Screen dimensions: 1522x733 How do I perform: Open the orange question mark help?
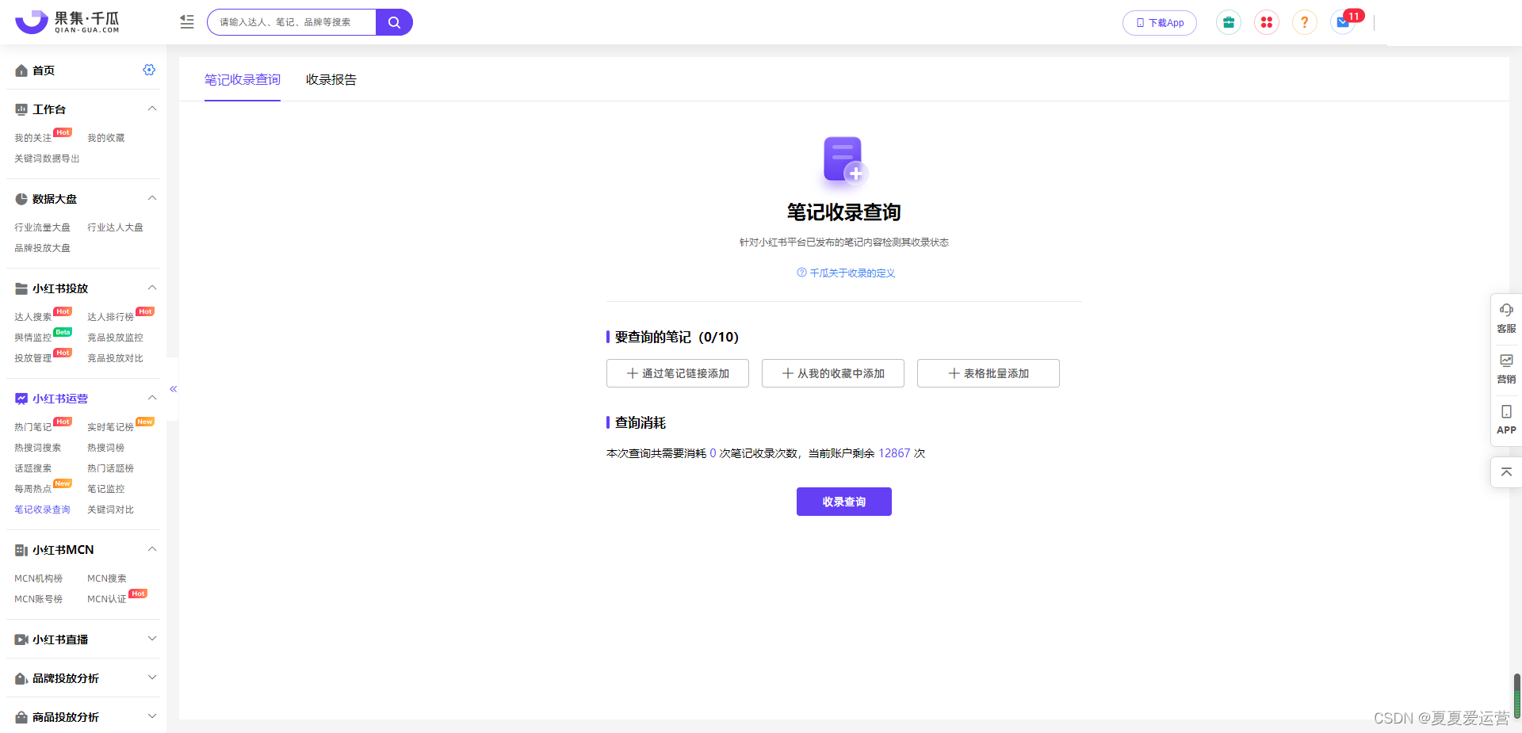(1305, 22)
